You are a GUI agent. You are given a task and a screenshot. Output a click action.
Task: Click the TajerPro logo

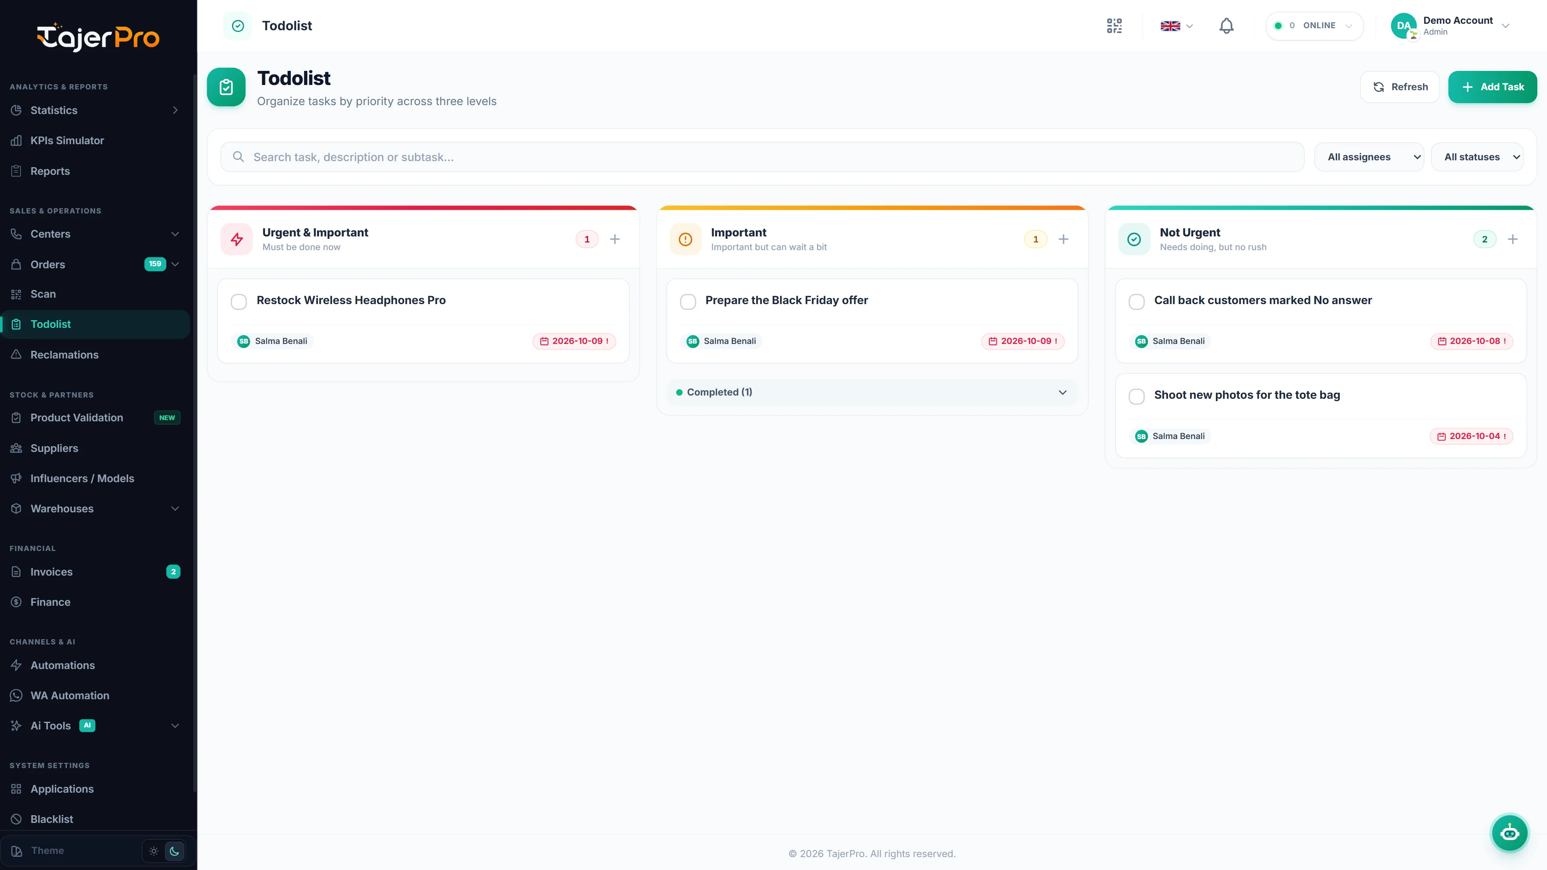[98, 37]
